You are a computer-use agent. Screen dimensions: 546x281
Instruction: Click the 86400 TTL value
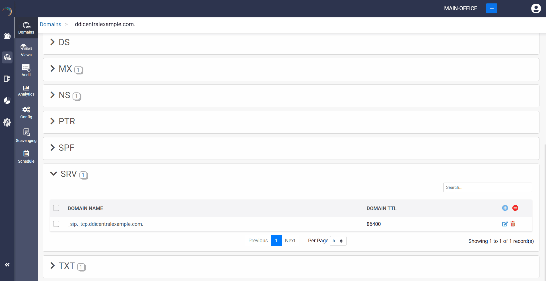pos(374,224)
